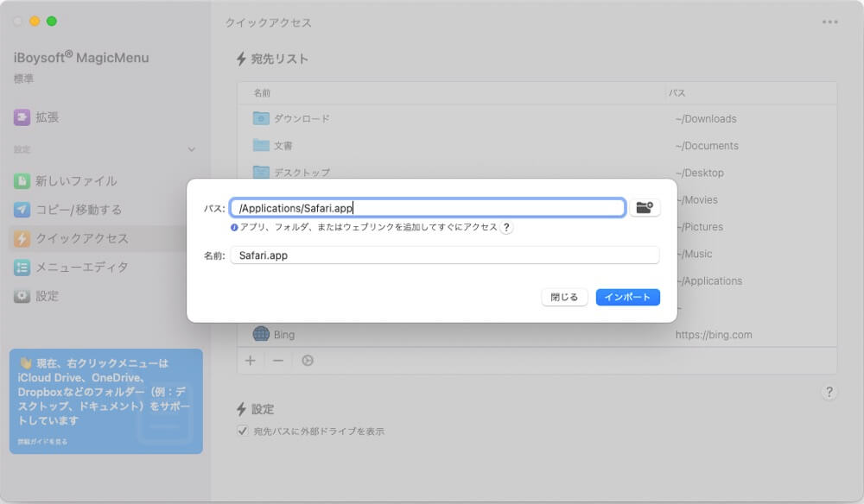The width and height of the screenshot is (864, 504).
Task: Click the 名前 text field containing Safari.app
Action: pos(444,255)
